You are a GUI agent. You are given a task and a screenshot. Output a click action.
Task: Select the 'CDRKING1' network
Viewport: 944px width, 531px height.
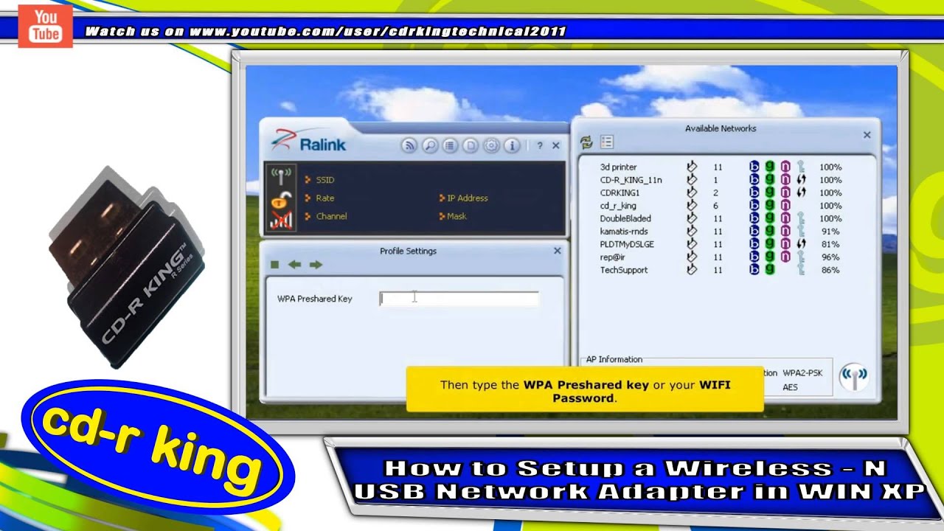(619, 193)
